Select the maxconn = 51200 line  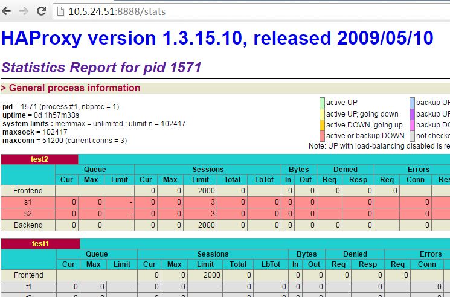[65, 141]
